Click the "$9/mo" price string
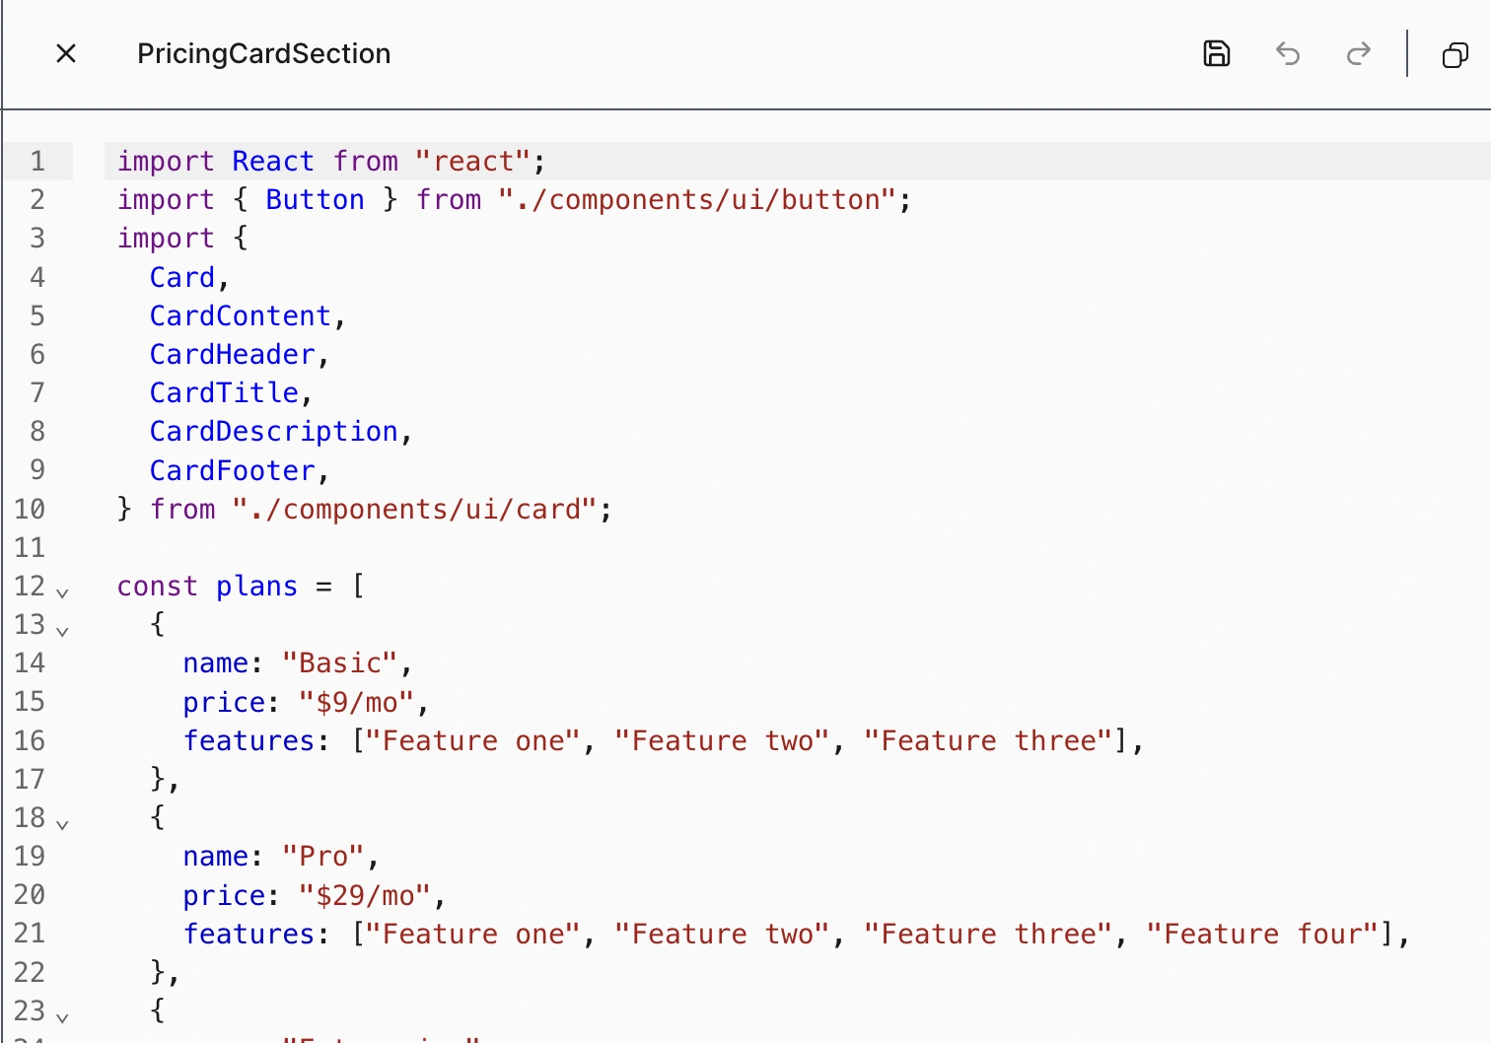 pyautogui.click(x=357, y=702)
